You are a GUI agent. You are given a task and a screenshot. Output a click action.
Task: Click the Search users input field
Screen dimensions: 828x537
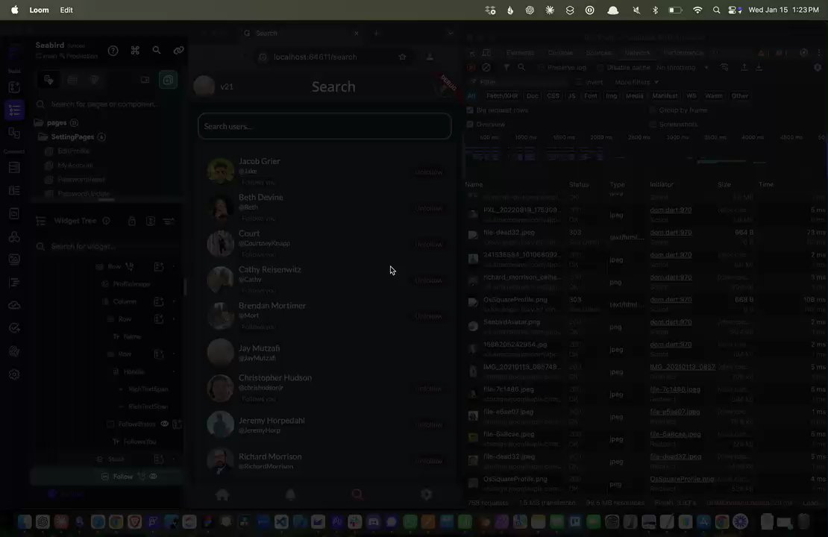coord(324,126)
